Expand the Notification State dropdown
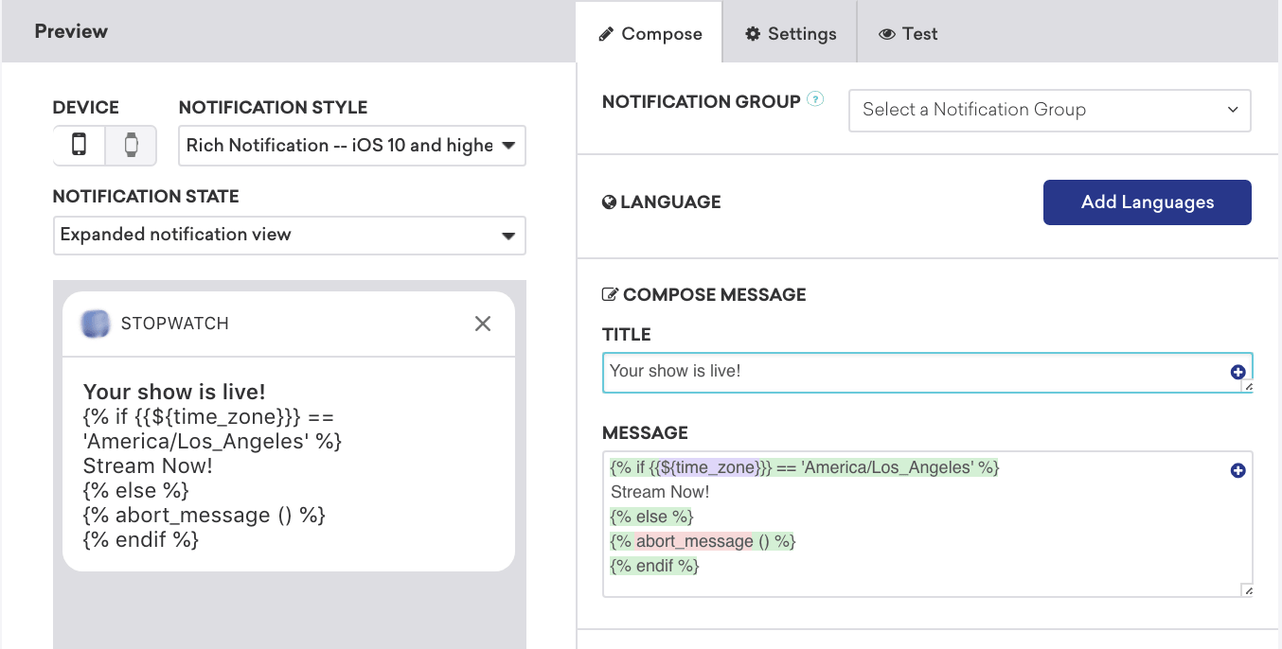This screenshot has width=1282, height=649. point(289,235)
